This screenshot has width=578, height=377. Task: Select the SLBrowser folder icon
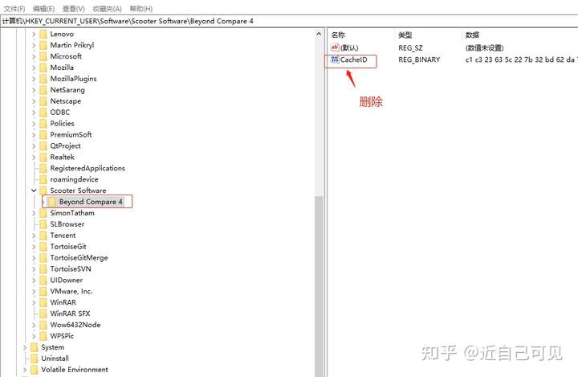[x=43, y=224]
